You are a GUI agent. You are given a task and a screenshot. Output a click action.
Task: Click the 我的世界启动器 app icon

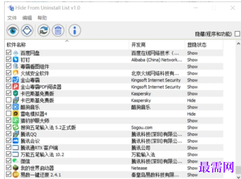(15, 168)
